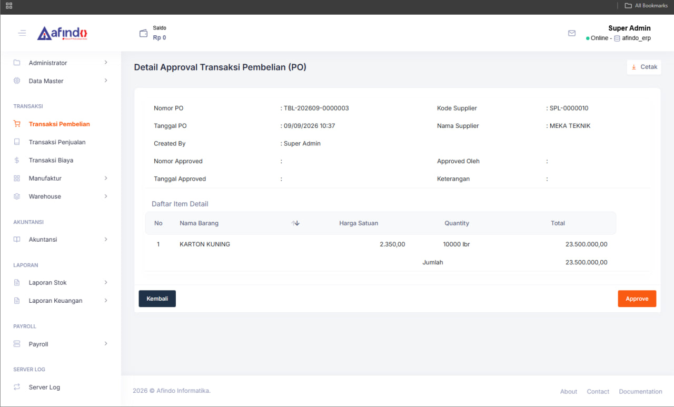This screenshot has height=407, width=674.
Task: Expand the Data Master chevron
Action: click(106, 81)
